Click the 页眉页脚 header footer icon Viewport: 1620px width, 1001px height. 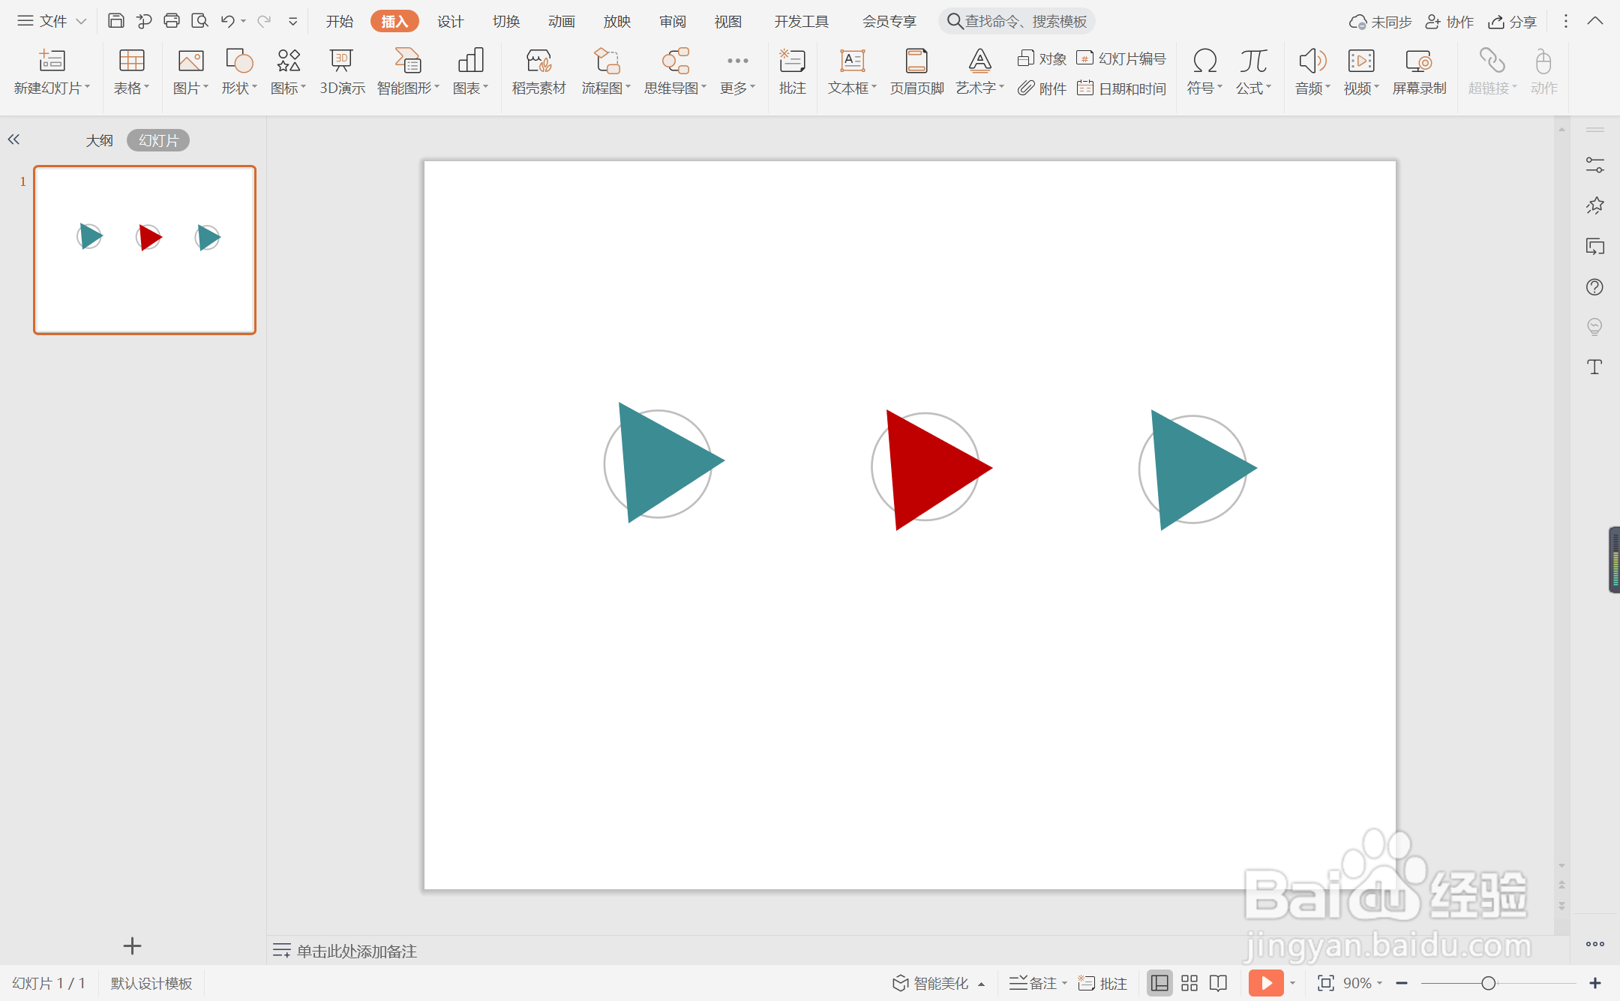point(916,71)
